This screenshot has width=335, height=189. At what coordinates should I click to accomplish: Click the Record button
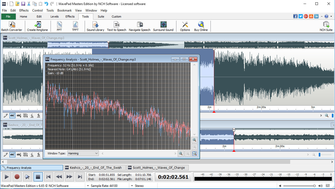(17, 177)
